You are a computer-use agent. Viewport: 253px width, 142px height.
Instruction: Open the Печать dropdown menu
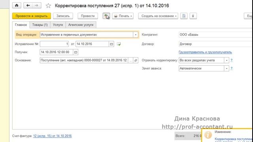point(123,16)
